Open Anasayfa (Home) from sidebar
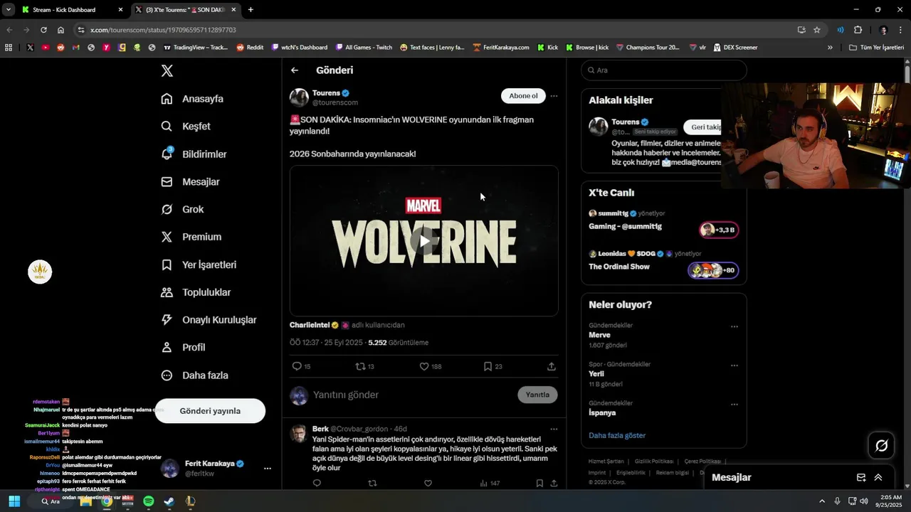This screenshot has width=911, height=512. [x=193, y=99]
